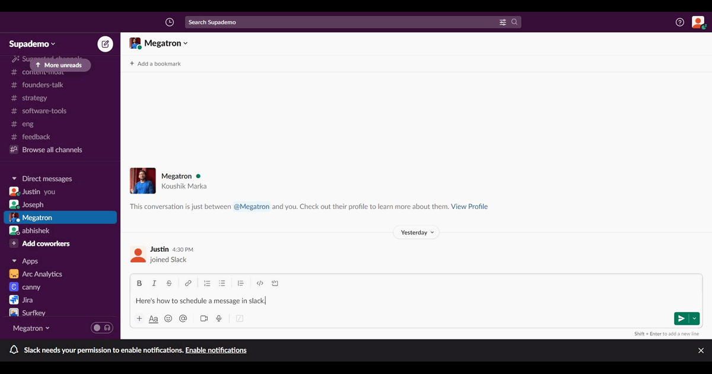712x374 pixels.
Task: Open user profile avatar in top bar
Action: pos(698,22)
